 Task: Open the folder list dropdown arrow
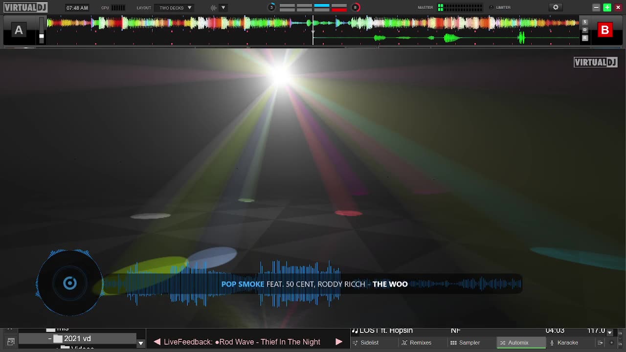[141, 343]
